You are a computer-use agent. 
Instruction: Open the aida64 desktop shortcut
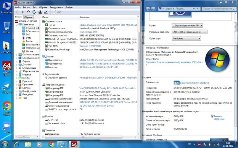point(7,69)
